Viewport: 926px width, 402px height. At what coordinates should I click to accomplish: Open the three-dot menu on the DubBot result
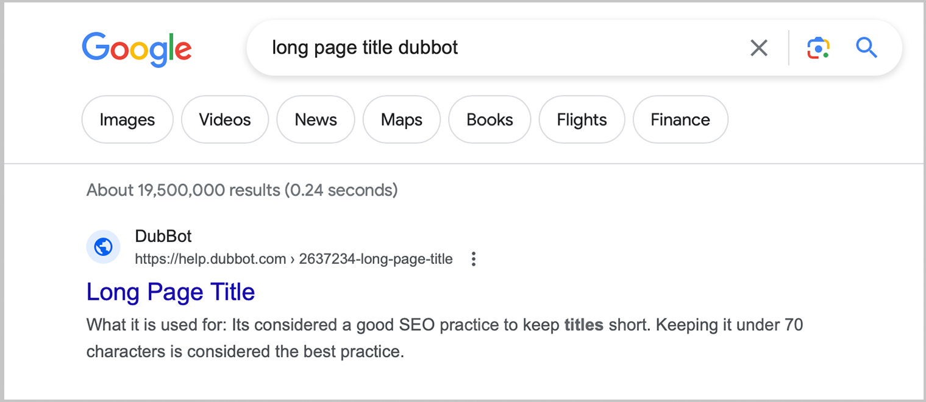[x=474, y=259]
